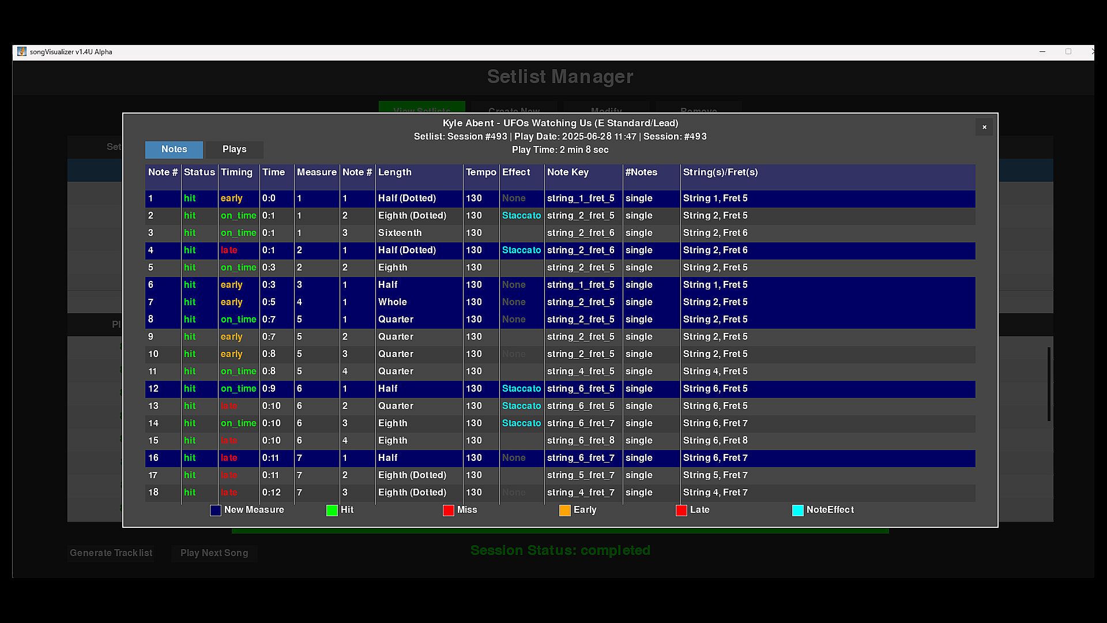Click the cyan NoteEffect legend swatch

(798, 511)
